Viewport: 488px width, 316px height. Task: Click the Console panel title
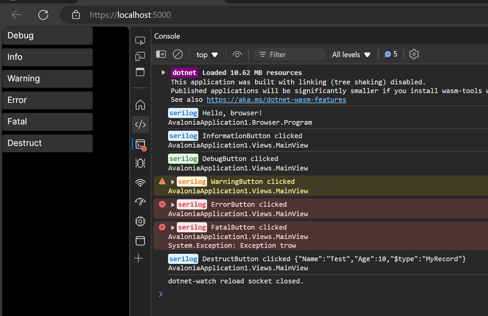pyautogui.click(x=167, y=36)
